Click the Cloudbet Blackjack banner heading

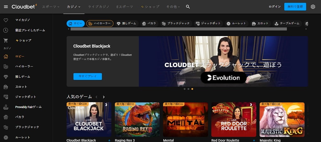92,46
